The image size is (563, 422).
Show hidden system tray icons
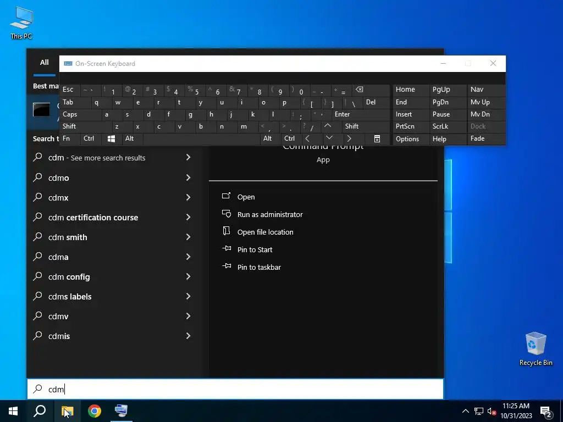tap(465, 411)
